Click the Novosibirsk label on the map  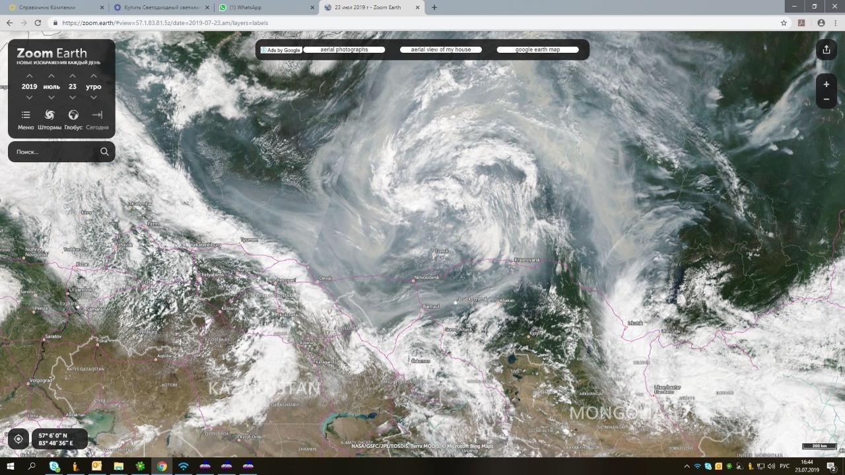click(426, 278)
